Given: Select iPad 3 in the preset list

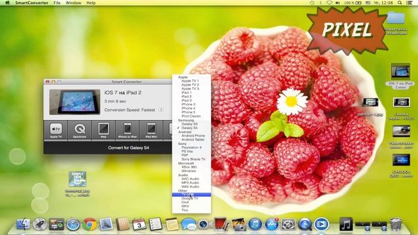Looking at the screenshot, I should tap(187, 101).
